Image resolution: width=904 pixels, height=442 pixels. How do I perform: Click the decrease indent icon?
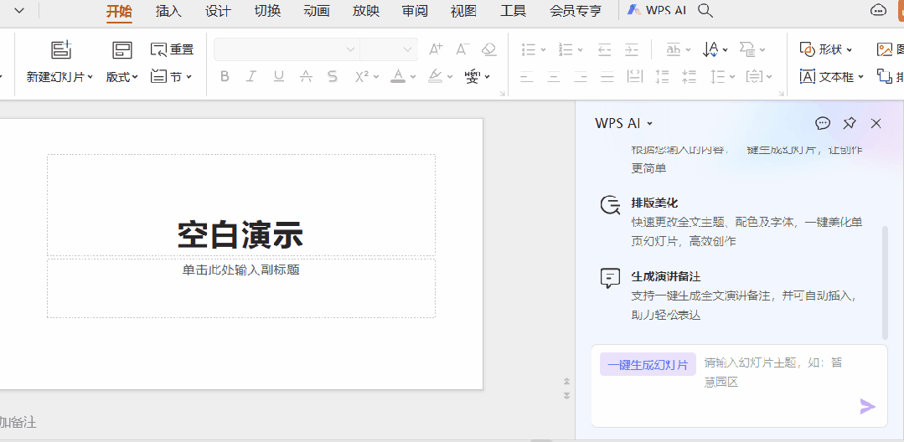pos(604,49)
